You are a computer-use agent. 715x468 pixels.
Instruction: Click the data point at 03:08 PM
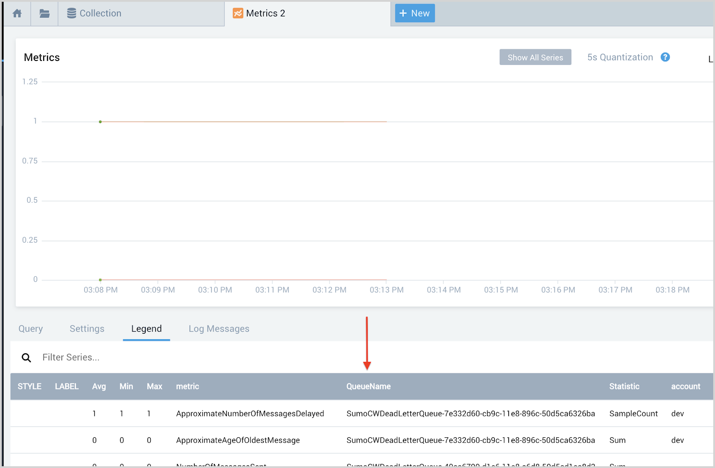(100, 121)
